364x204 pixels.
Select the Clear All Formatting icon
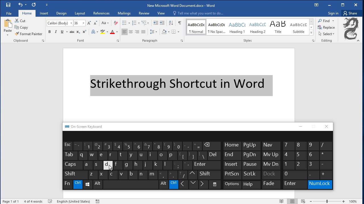tap(116, 23)
